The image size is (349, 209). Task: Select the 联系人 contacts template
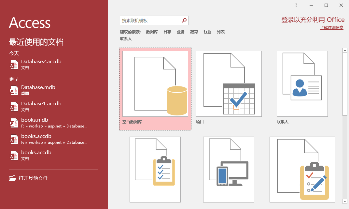click(302, 84)
